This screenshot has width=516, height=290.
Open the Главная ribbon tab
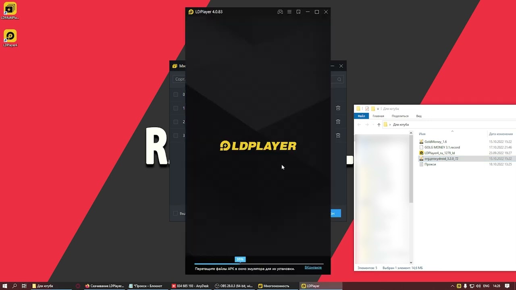point(378,116)
